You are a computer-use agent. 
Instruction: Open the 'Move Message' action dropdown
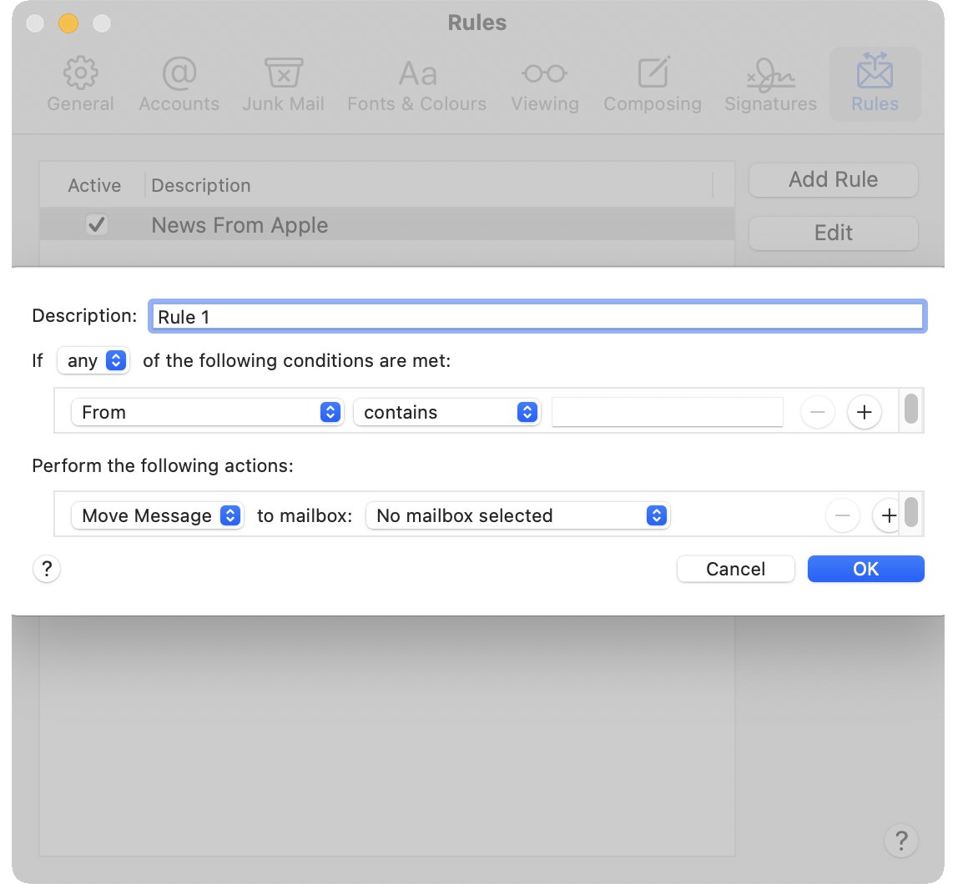coord(157,516)
